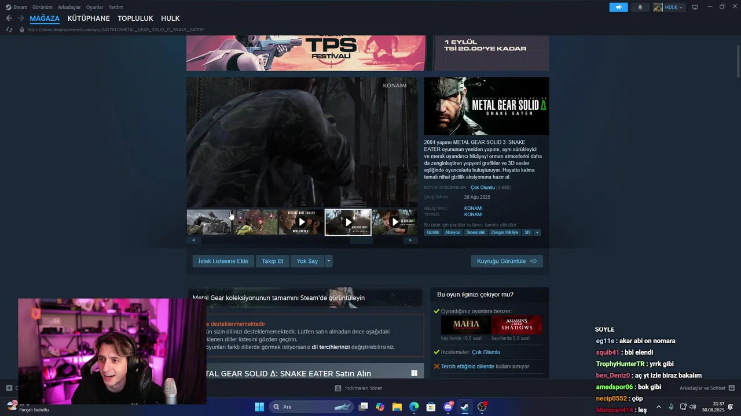741x416 pixels.
Task: Select the highlighted video thumbnail
Action: [x=348, y=222]
